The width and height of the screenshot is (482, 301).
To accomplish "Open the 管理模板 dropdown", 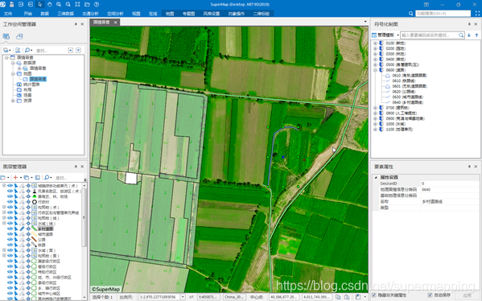I will 398,35.
